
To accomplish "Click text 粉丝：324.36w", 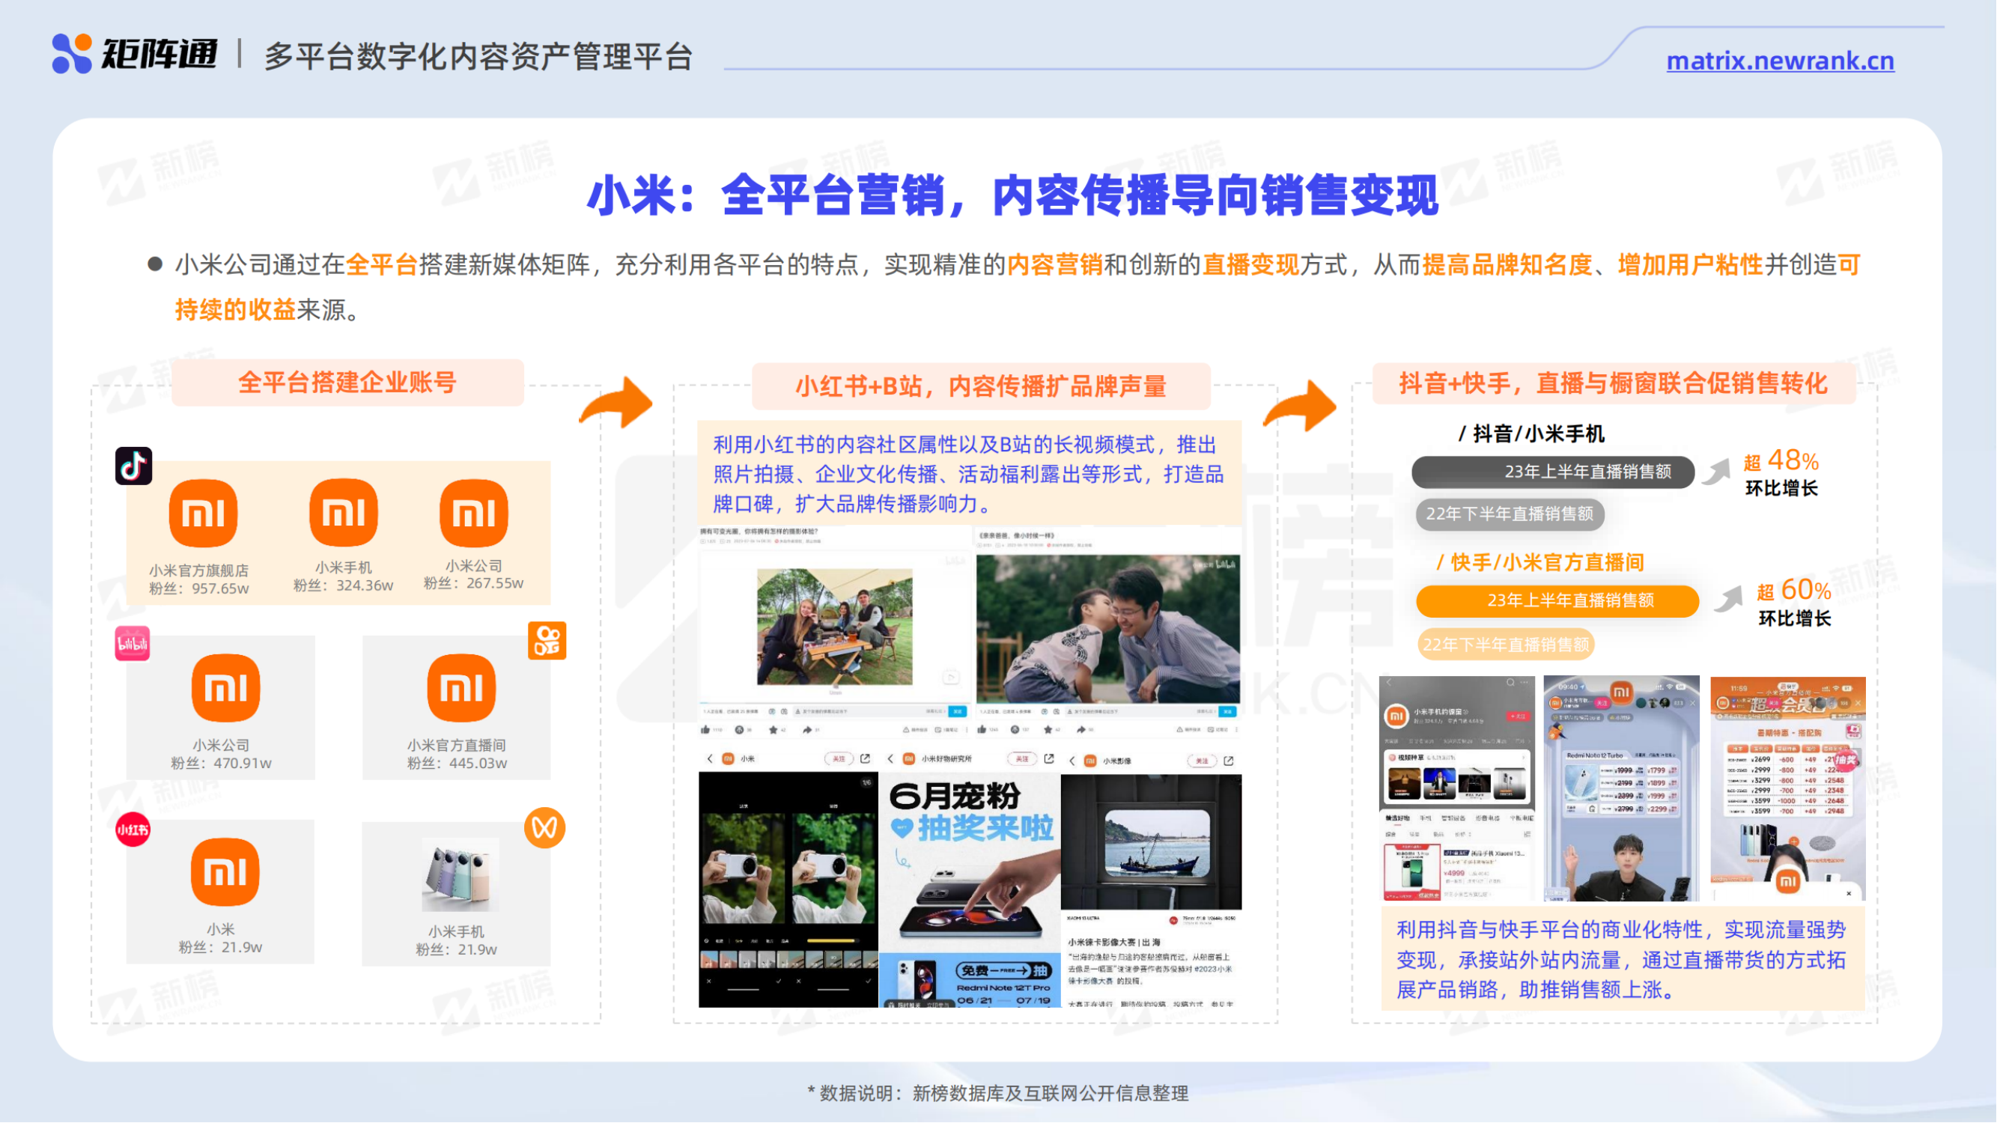I will (344, 586).
